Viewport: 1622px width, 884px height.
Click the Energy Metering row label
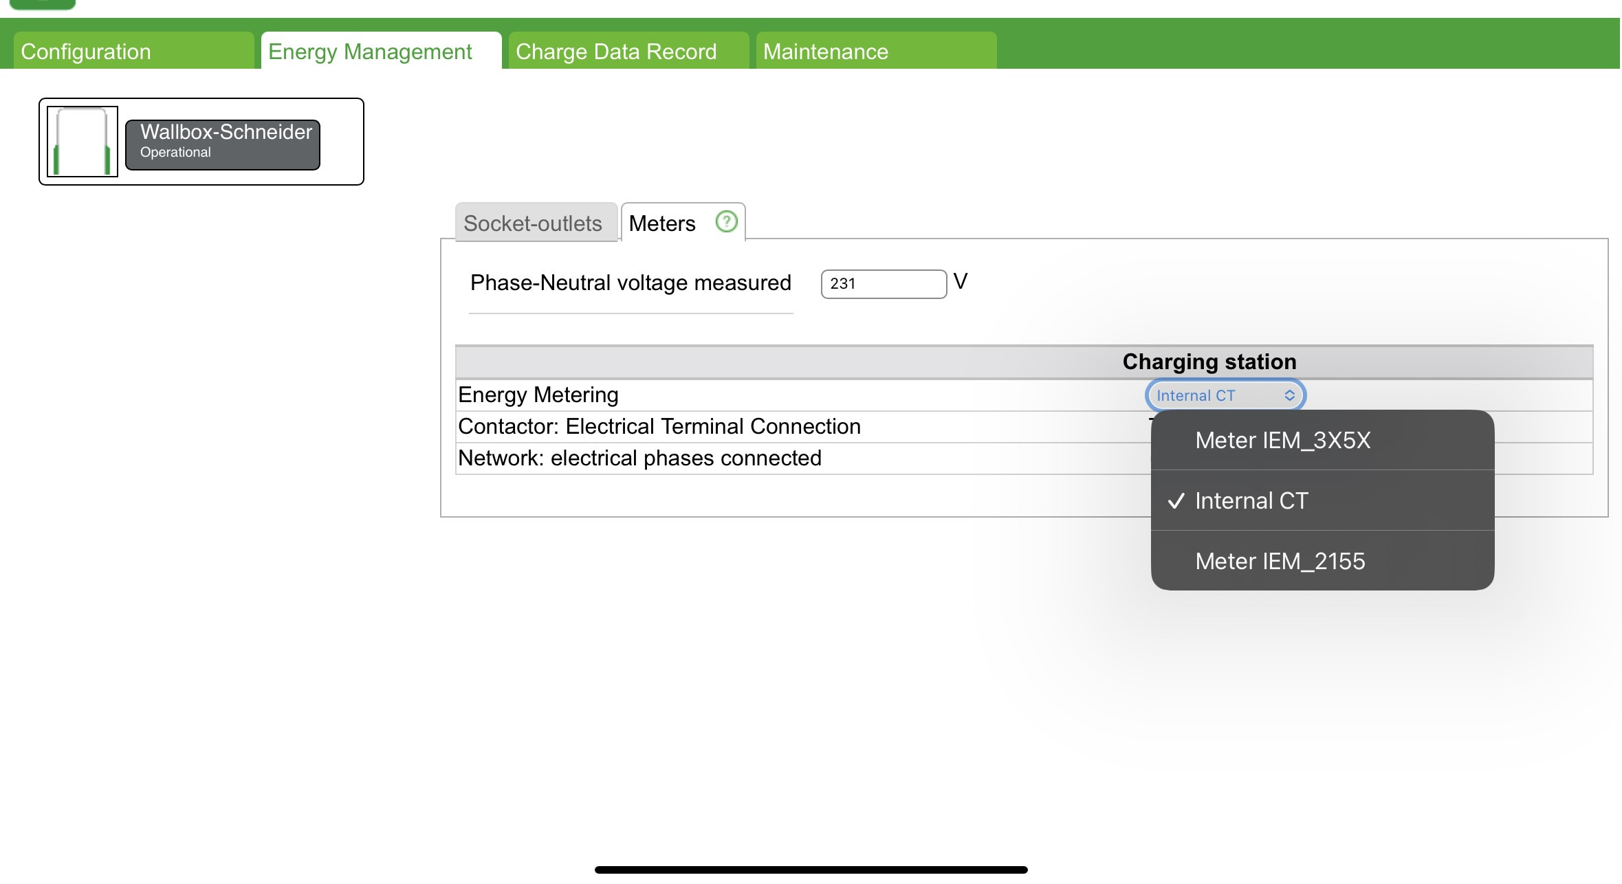(x=538, y=395)
